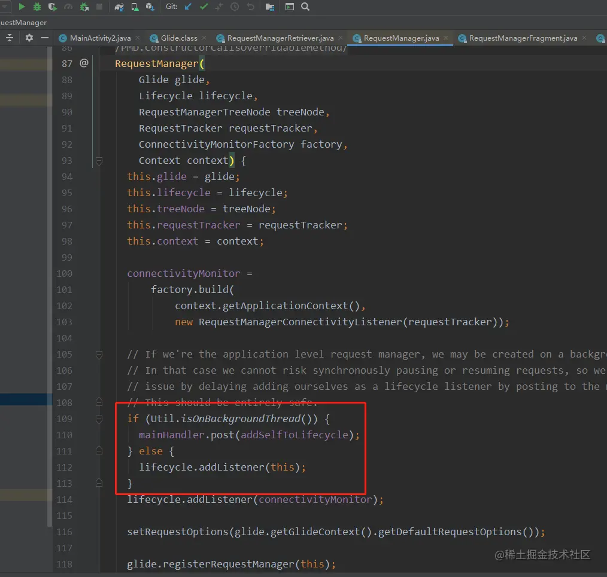Click RequestManager( constructor name
Screen dimensions: 607x577
pyautogui.click(x=159, y=63)
